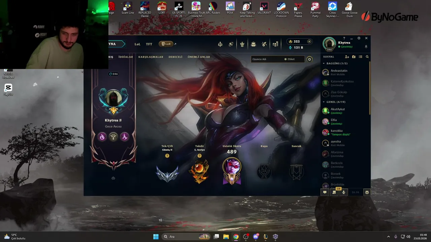Viewport: 431px width, 242px height.
Task: Click the friends list scrollbar
Action: point(370,88)
